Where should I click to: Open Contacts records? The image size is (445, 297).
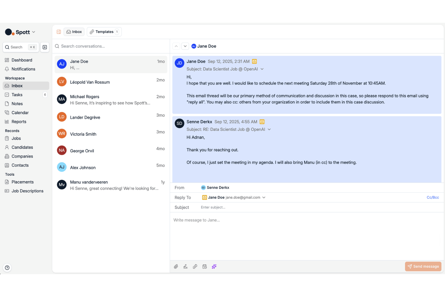pos(26,166)
